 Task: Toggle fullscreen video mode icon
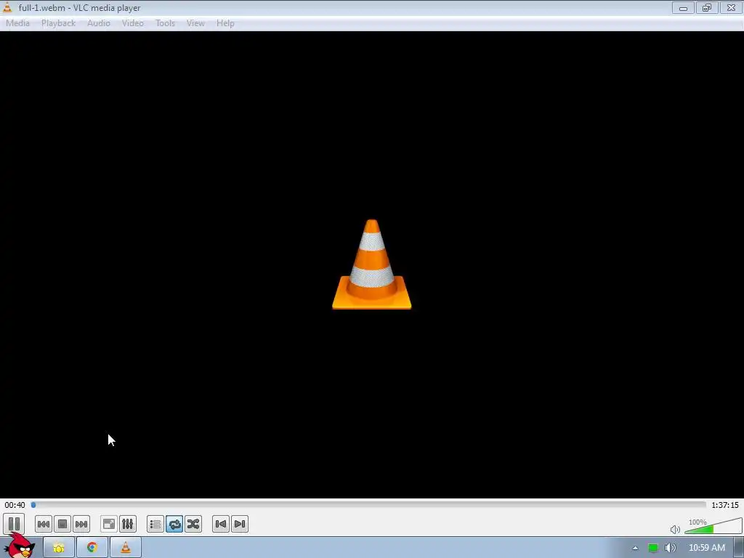[x=109, y=525]
